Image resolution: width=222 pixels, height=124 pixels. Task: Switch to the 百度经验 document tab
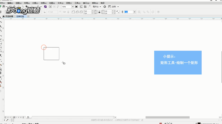20,16
